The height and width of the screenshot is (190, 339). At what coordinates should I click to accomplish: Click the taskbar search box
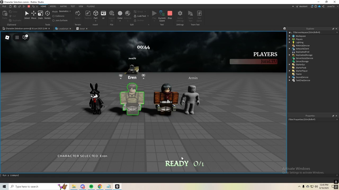[x=39, y=187]
